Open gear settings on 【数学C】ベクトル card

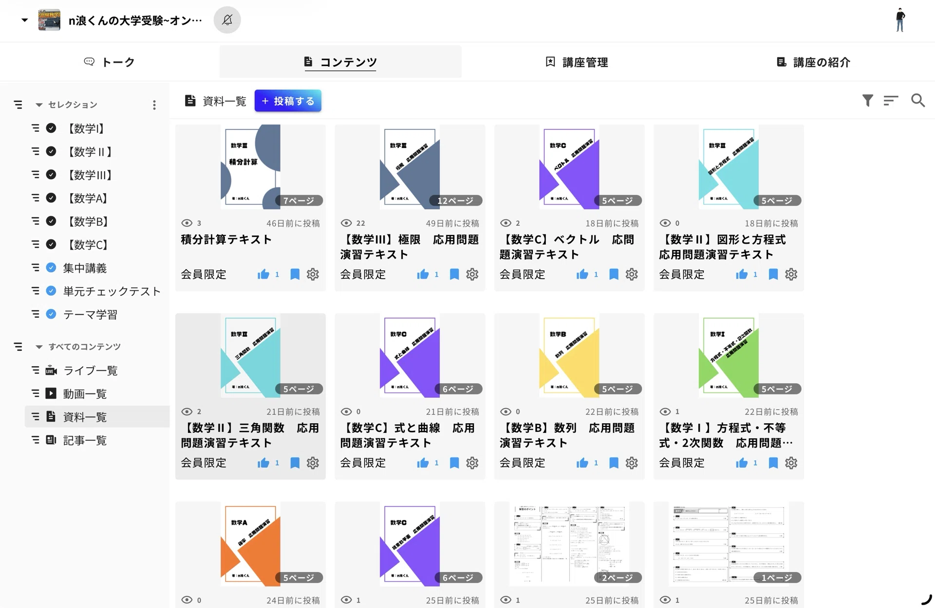(x=632, y=274)
